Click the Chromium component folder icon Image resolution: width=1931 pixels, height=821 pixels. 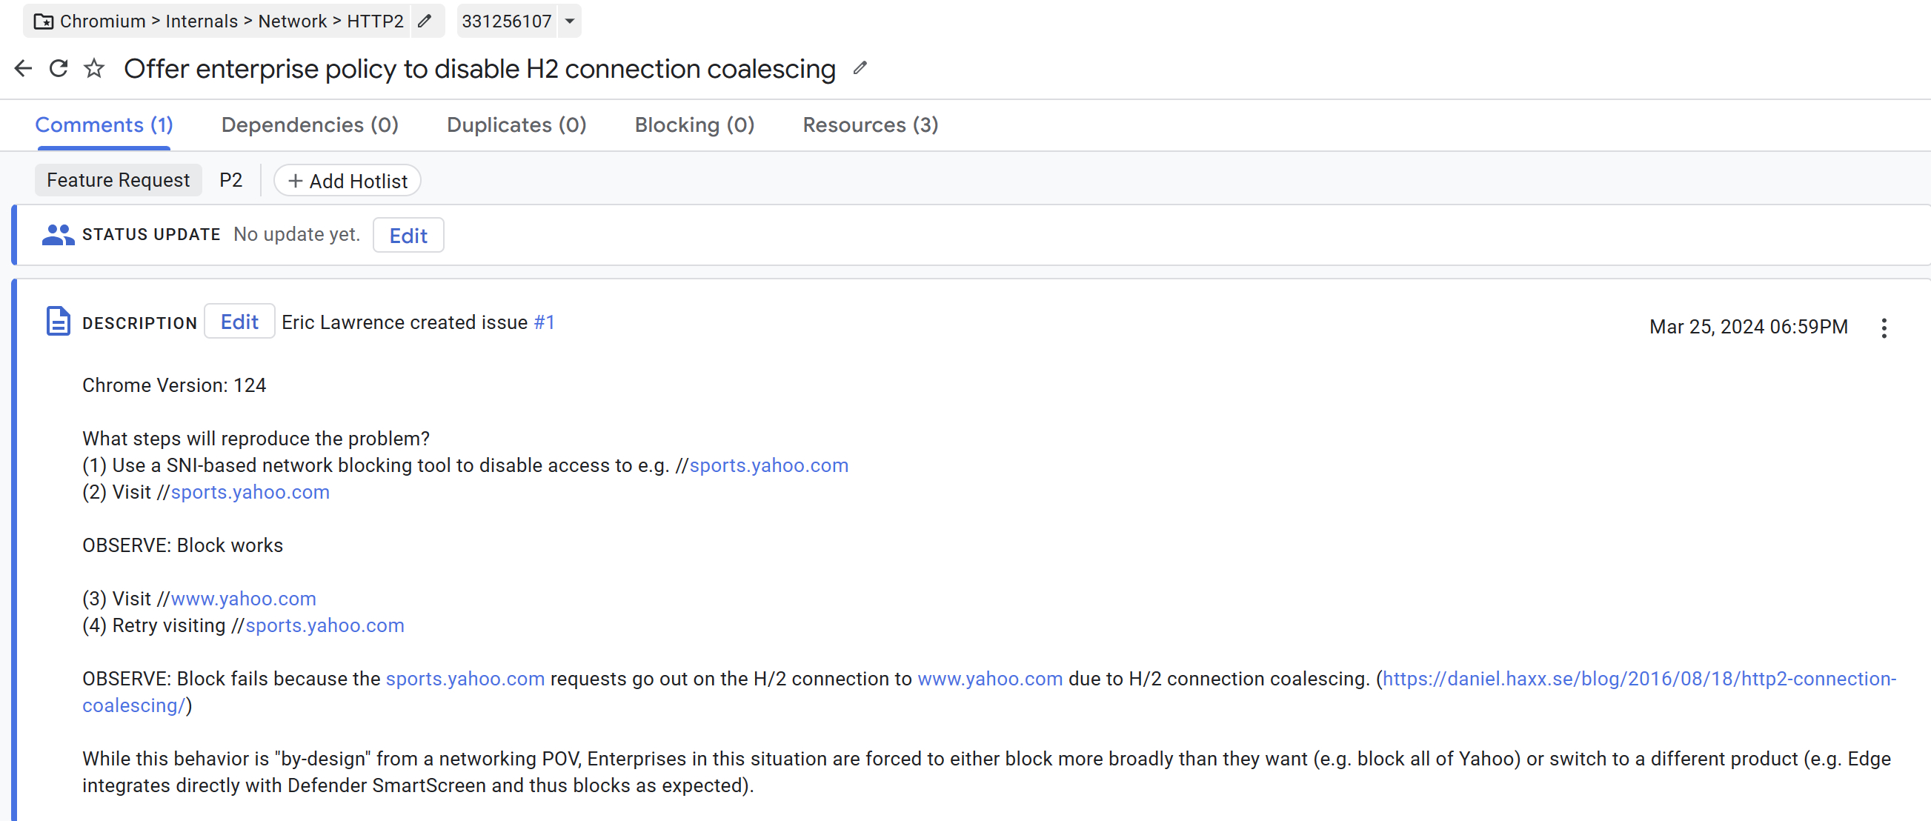(x=44, y=21)
